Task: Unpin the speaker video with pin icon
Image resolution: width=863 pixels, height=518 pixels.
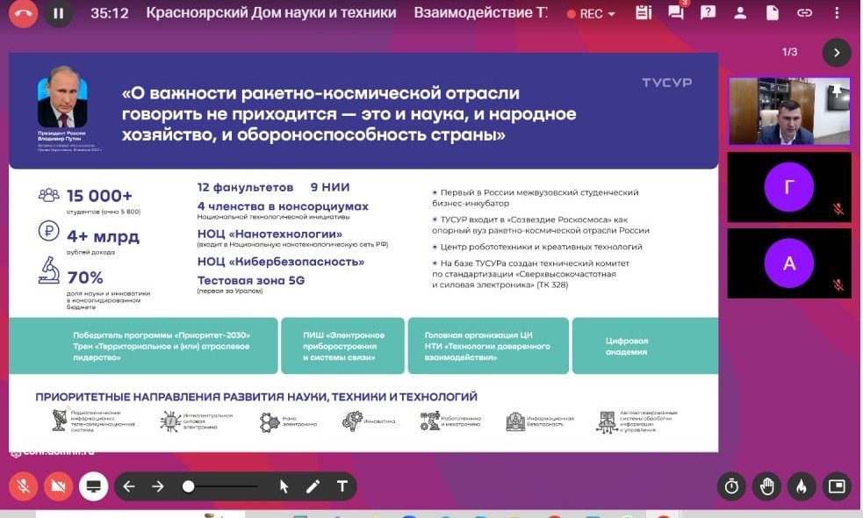Action: (x=837, y=90)
